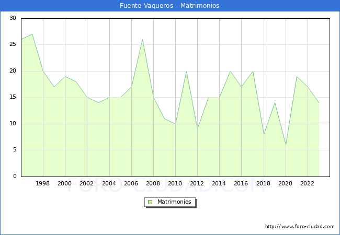Screen dimensions: 340x235
Task: Click the 2020 lowest data point
Action: click(x=286, y=145)
